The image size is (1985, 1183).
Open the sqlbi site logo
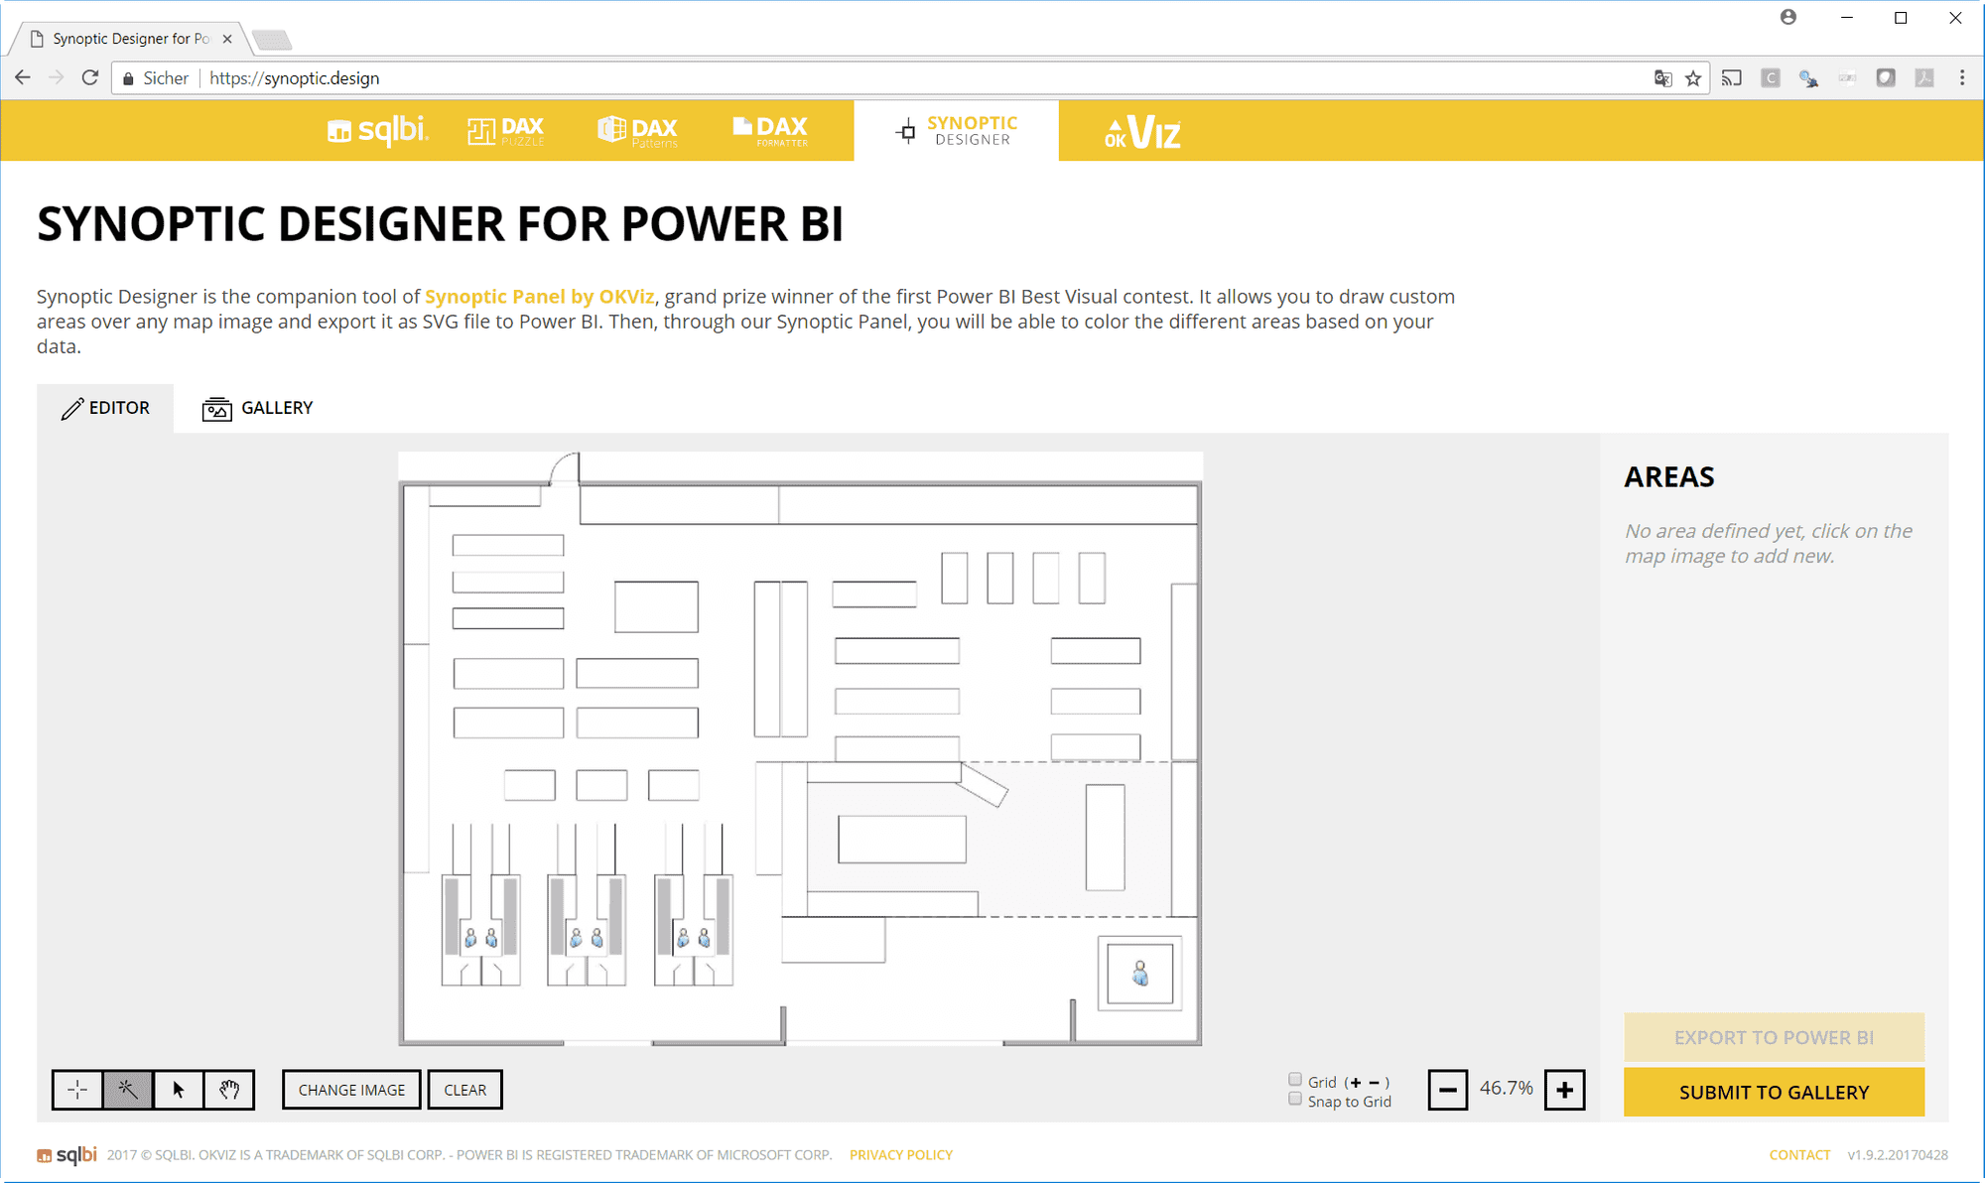point(377,130)
